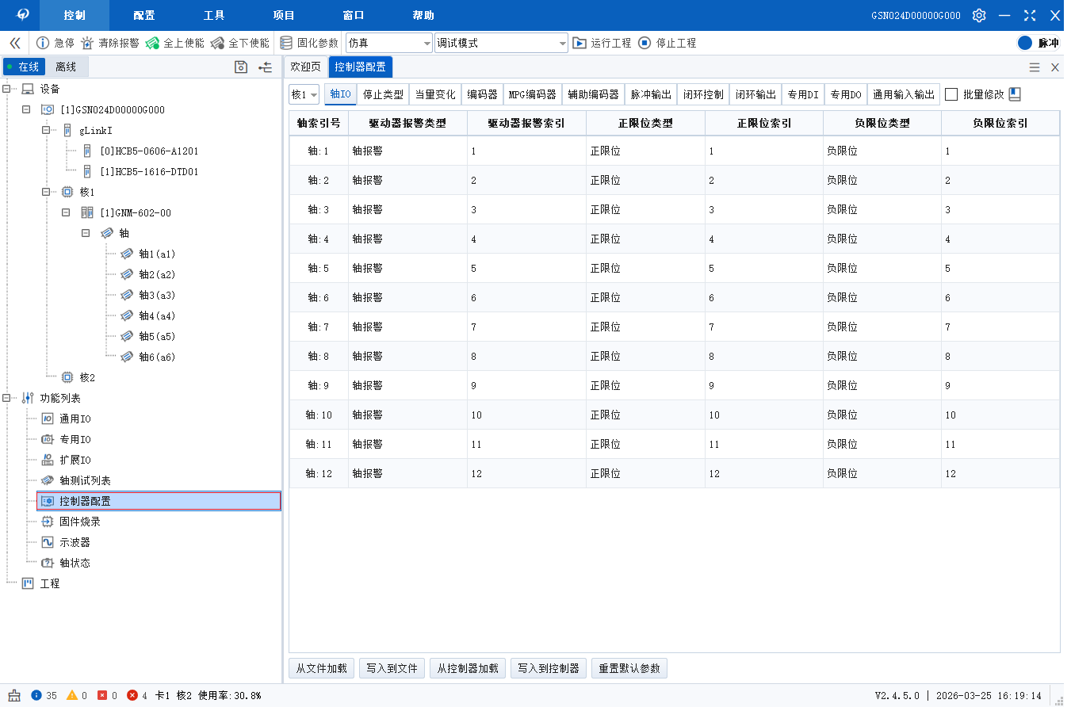
Task: Collapse the gLinkI tree node
Action: [46, 130]
